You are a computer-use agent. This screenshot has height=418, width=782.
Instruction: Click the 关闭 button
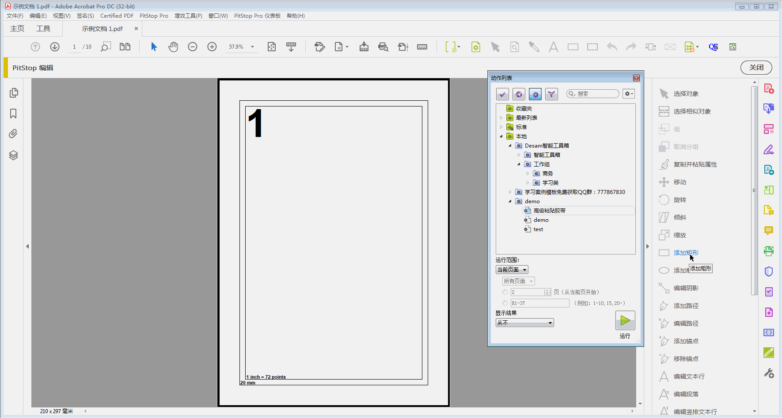tap(756, 68)
